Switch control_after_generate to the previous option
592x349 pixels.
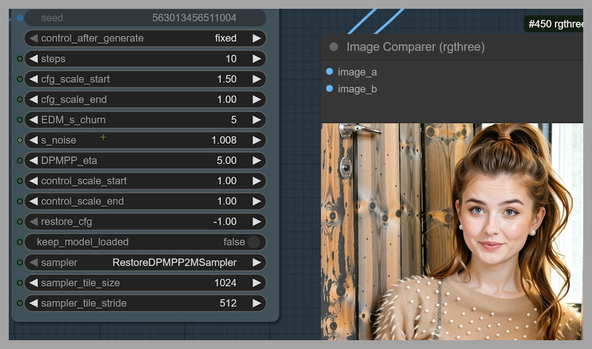pos(34,38)
